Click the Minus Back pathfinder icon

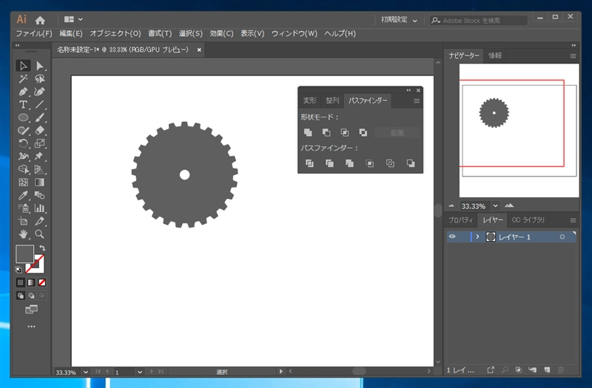point(411,163)
